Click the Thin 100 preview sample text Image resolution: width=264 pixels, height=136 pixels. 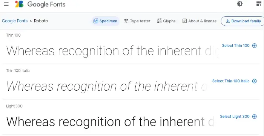click(x=112, y=51)
